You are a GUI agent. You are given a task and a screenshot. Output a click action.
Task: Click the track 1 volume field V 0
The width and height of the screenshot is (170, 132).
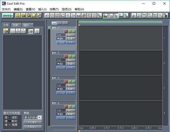coord(61,35)
